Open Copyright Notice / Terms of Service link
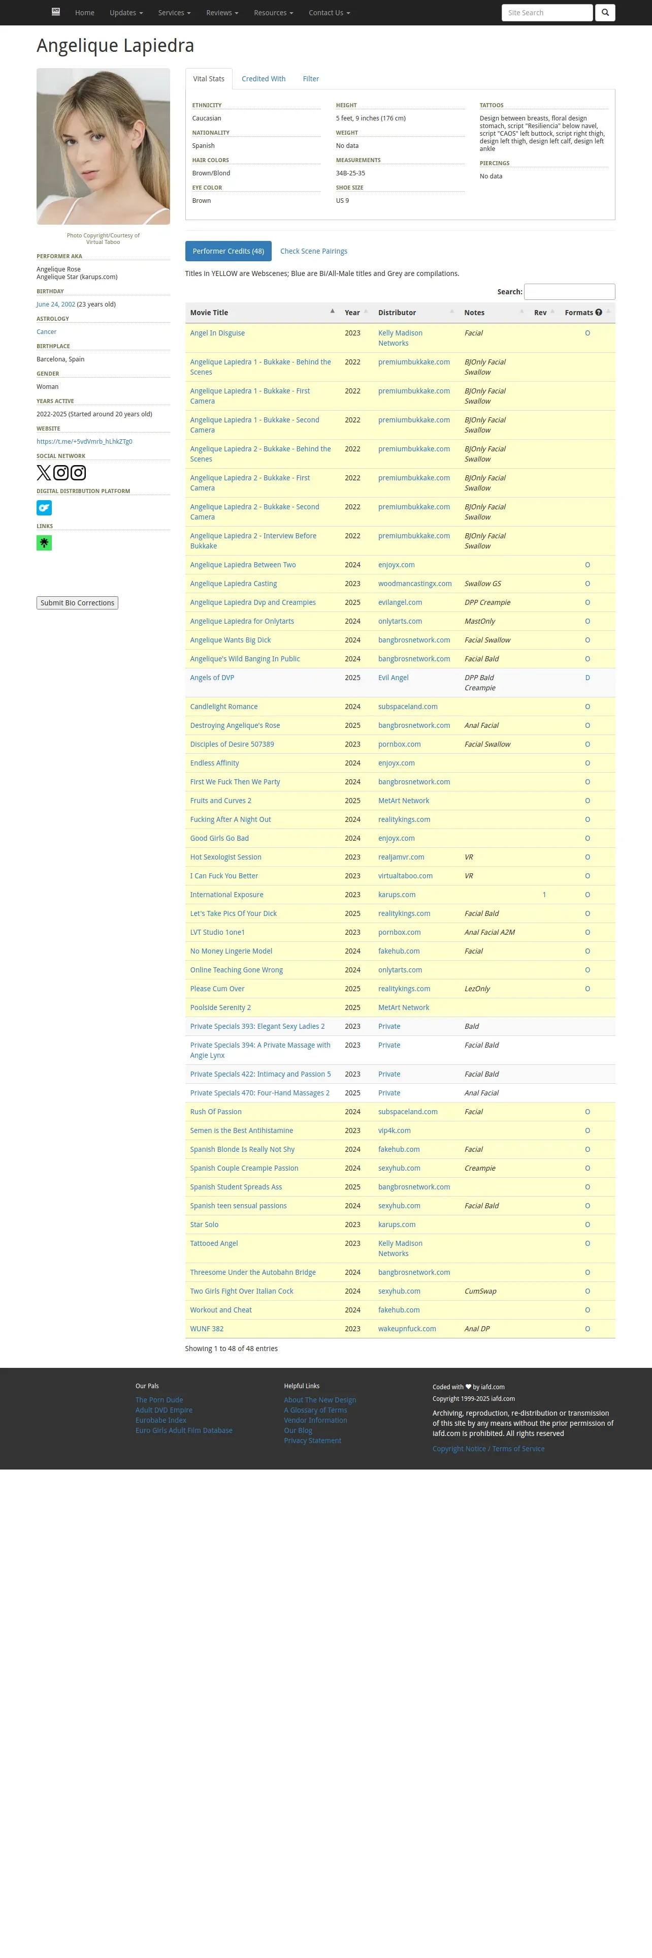The height and width of the screenshot is (1958, 652). 489,1449
